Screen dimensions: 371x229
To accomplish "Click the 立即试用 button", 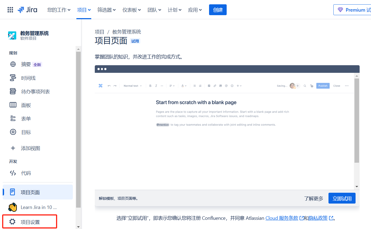I will [342, 198].
